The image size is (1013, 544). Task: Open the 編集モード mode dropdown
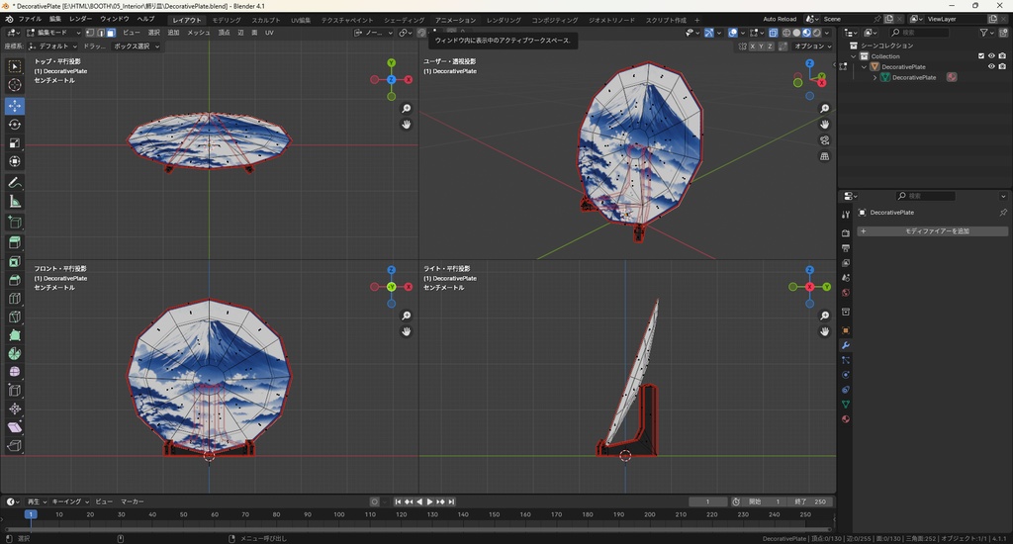tap(50, 33)
